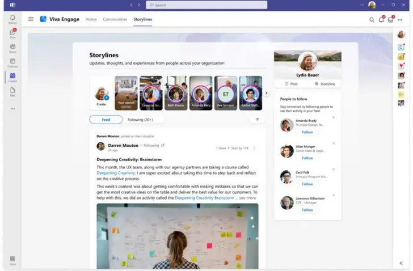
Task: Open the brainstorm whiteboard post image
Action: click(177, 236)
